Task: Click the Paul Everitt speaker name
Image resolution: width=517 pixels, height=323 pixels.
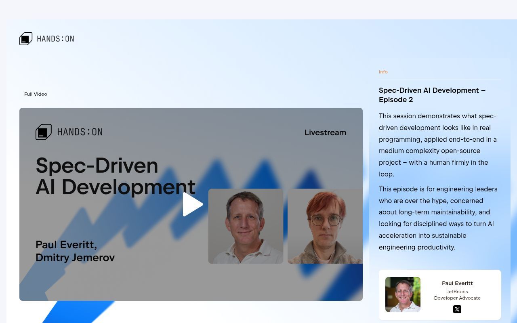Action: 457,283
